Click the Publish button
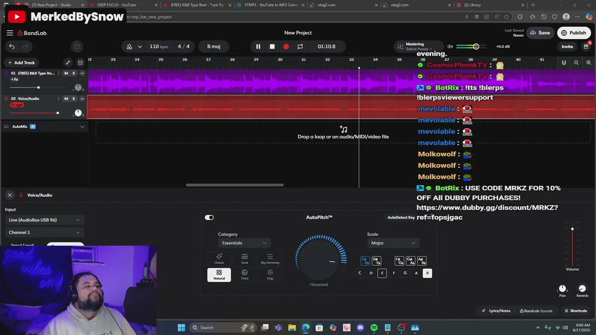 point(574,33)
